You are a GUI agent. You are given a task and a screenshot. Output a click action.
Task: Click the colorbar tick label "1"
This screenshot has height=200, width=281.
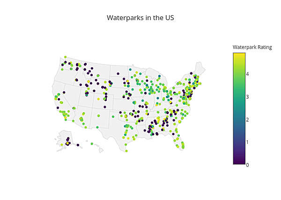point(248,142)
